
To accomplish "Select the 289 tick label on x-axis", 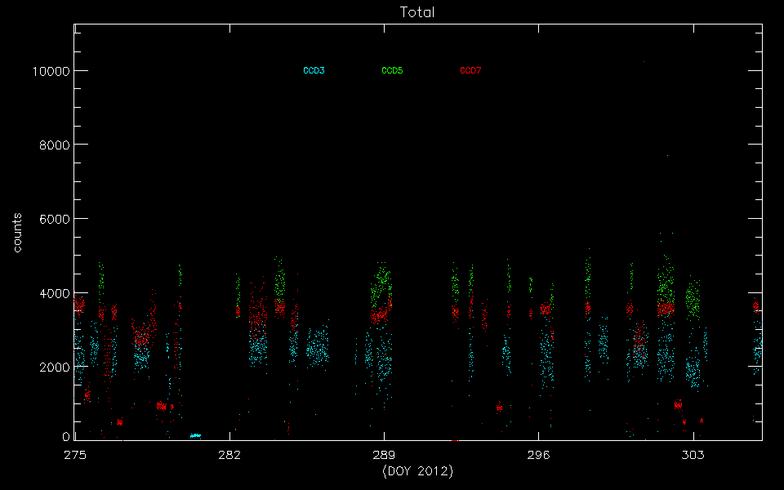I will [x=384, y=456].
